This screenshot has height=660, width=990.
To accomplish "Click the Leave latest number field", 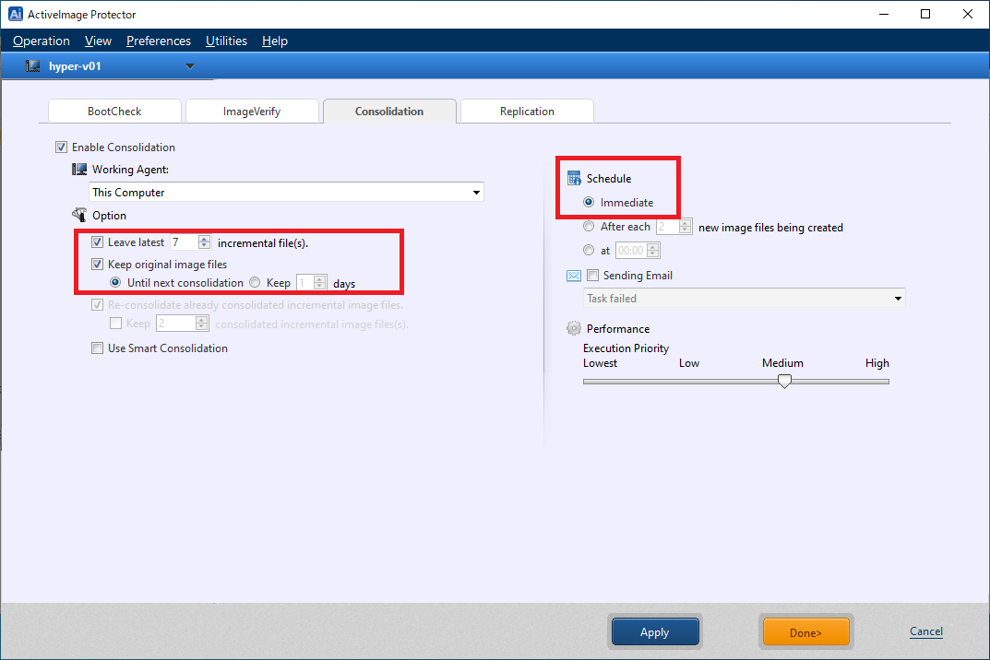I will [185, 242].
